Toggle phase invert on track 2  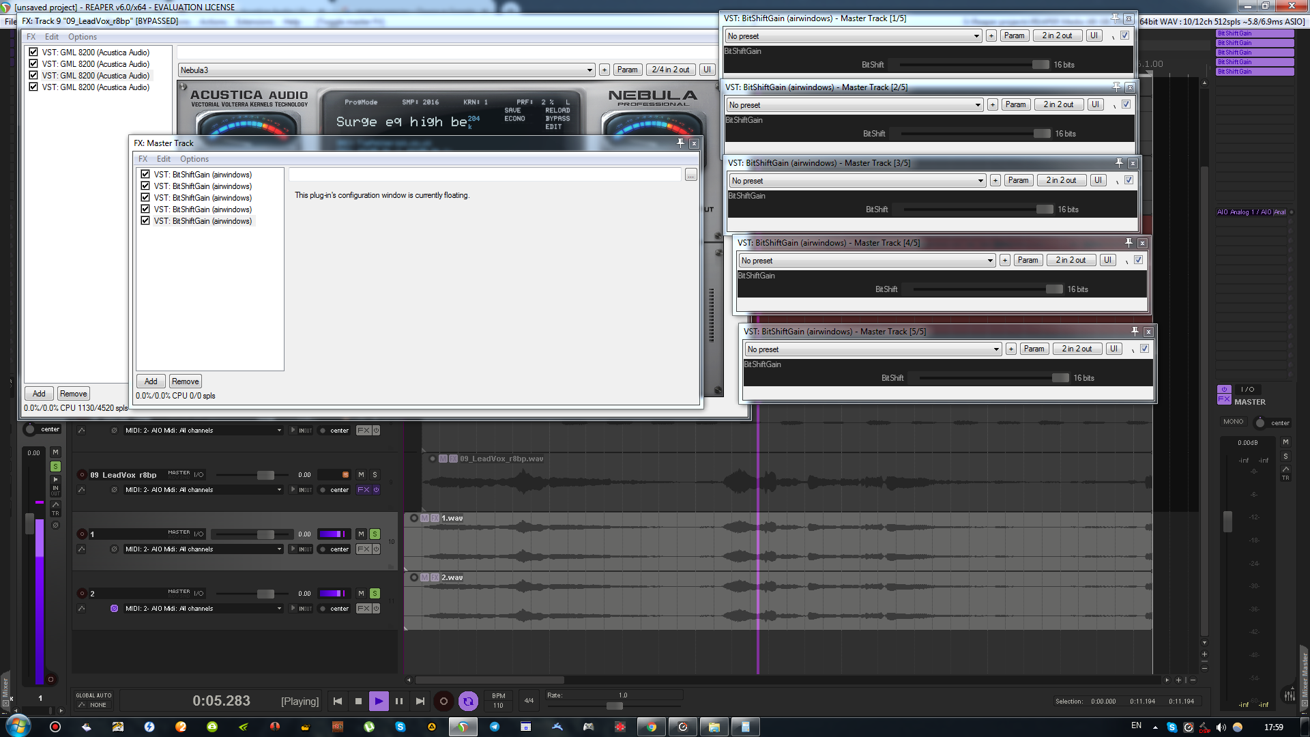(x=114, y=609)
